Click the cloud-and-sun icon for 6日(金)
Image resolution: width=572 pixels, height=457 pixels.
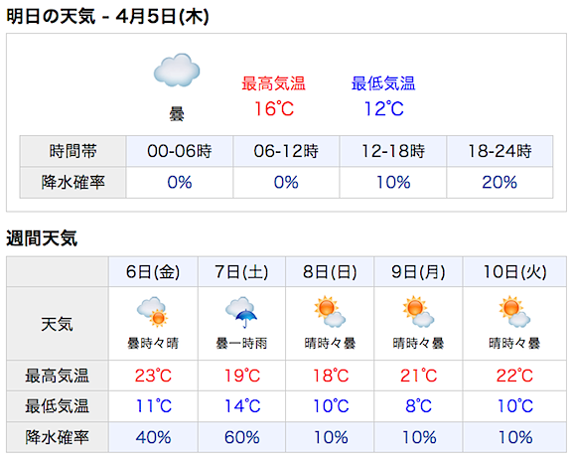(x=153, y=312)
